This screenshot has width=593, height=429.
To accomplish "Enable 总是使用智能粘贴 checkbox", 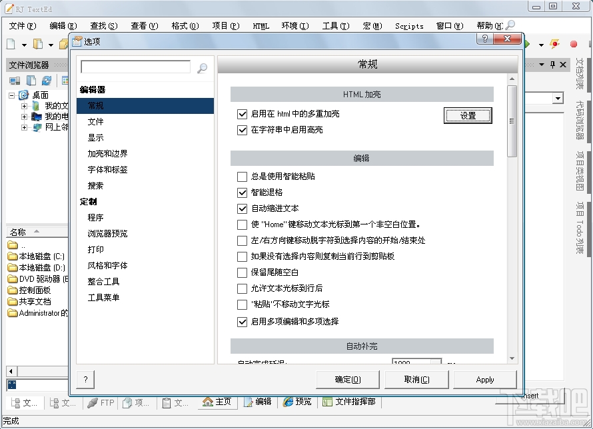I will coord(242,177).
